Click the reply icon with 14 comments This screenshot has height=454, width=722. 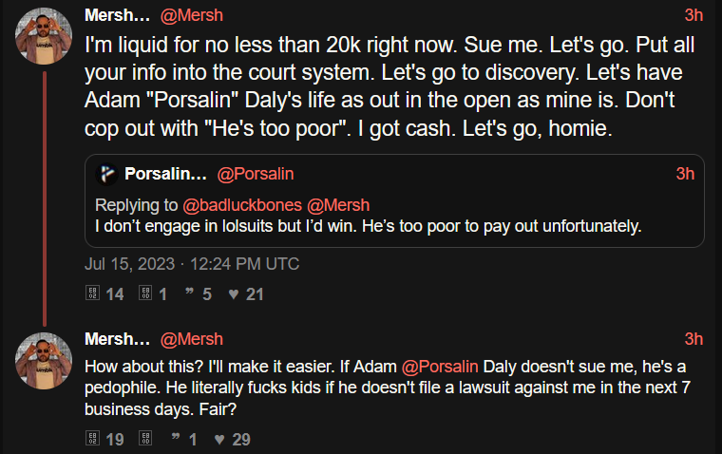pos(92,294)
